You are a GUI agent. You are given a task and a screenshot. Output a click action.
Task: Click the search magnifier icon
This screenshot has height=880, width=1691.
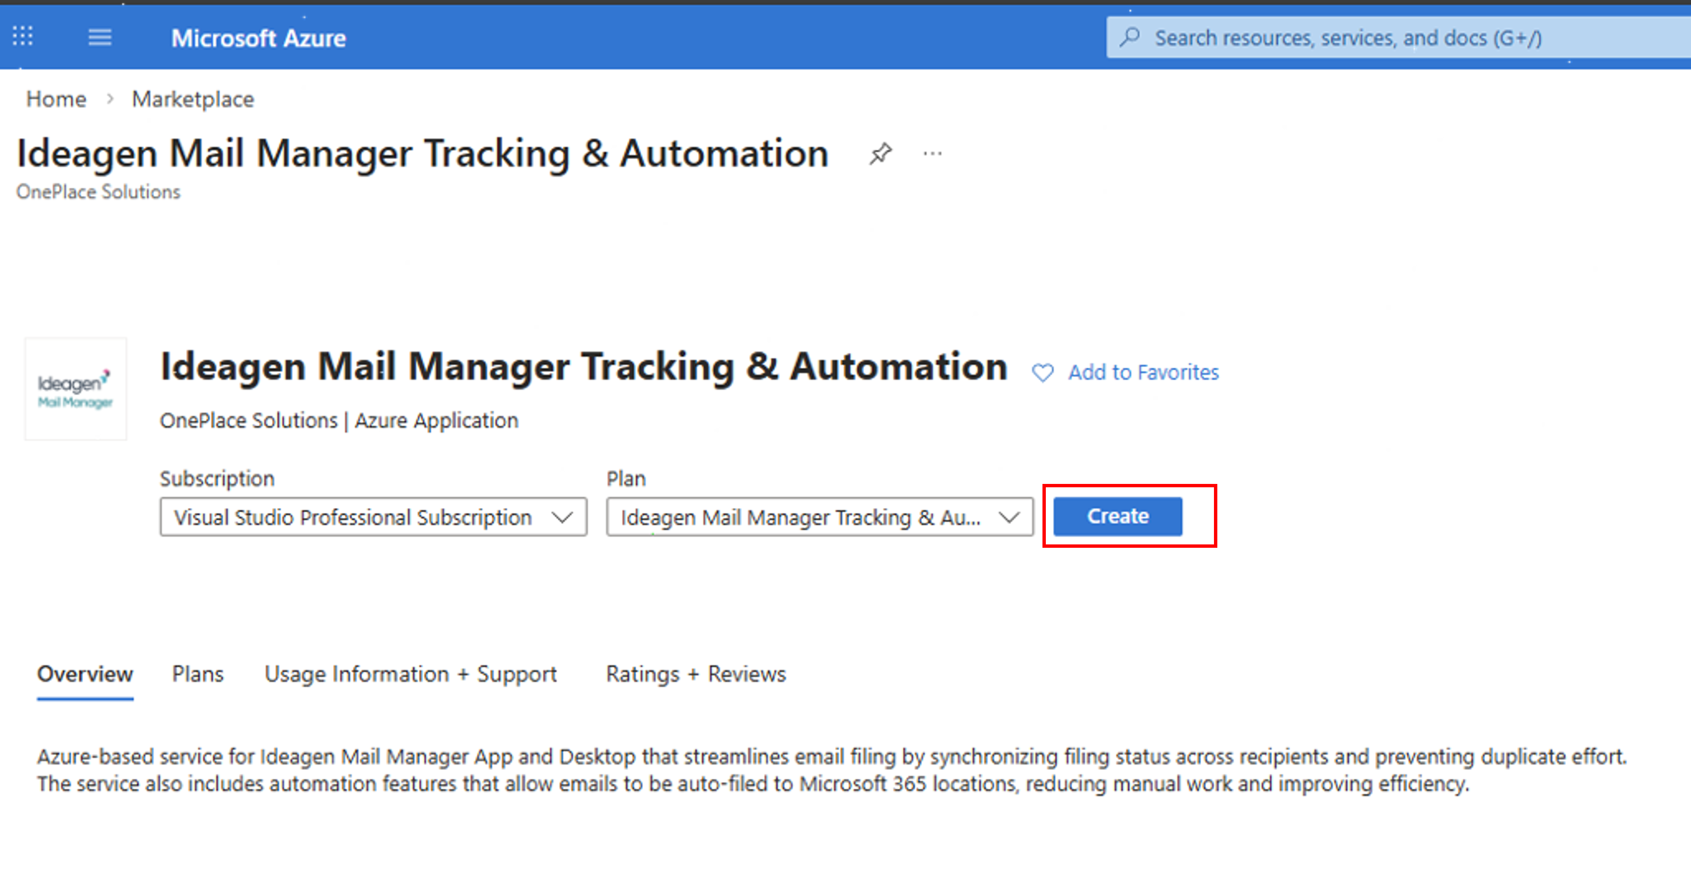pyautogui.click(x=1130, y=37)
